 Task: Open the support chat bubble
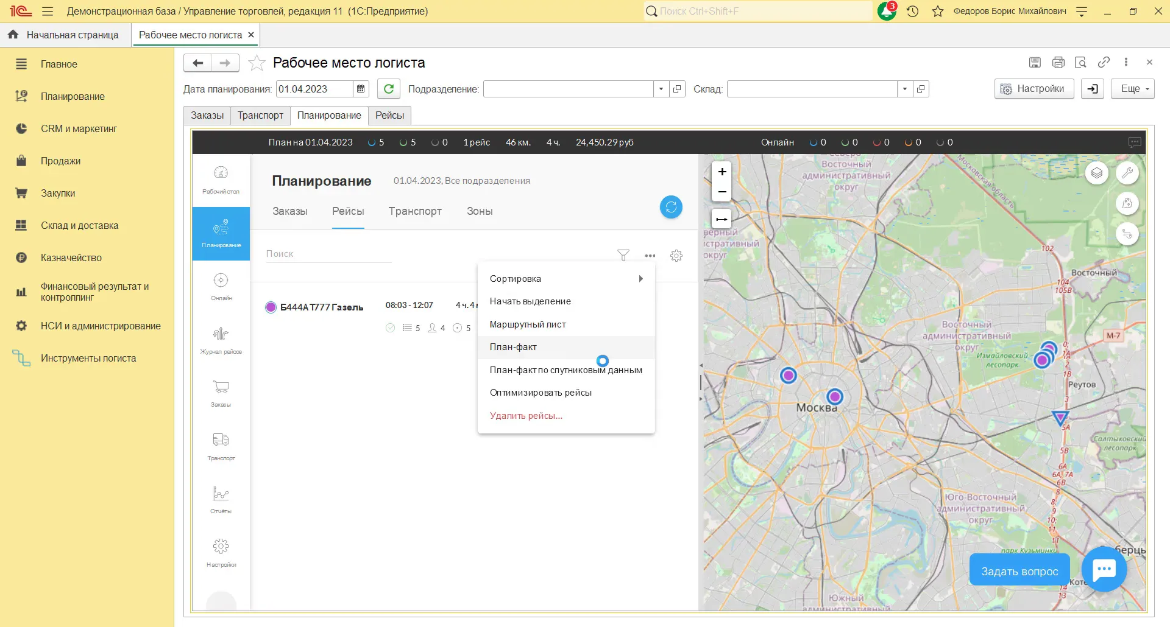pos(1104,570)
